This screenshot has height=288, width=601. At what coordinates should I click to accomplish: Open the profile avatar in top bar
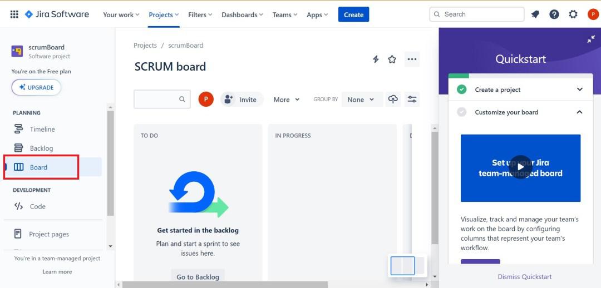click(x=593, y=14)
